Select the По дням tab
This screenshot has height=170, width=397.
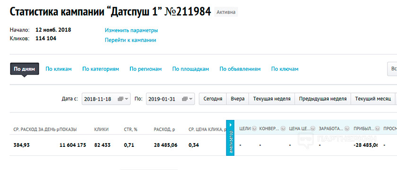pos(24,69)
